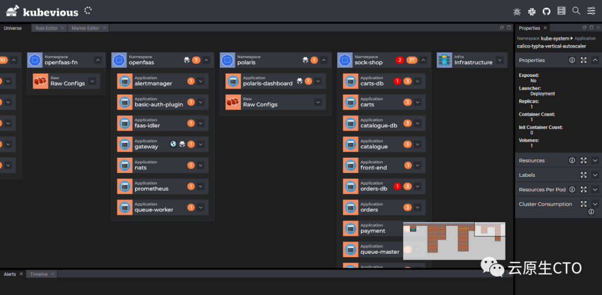602x295 pixels.
Task: Maximize the Properties section with fullscreen icon
Action: click(584, 60)
